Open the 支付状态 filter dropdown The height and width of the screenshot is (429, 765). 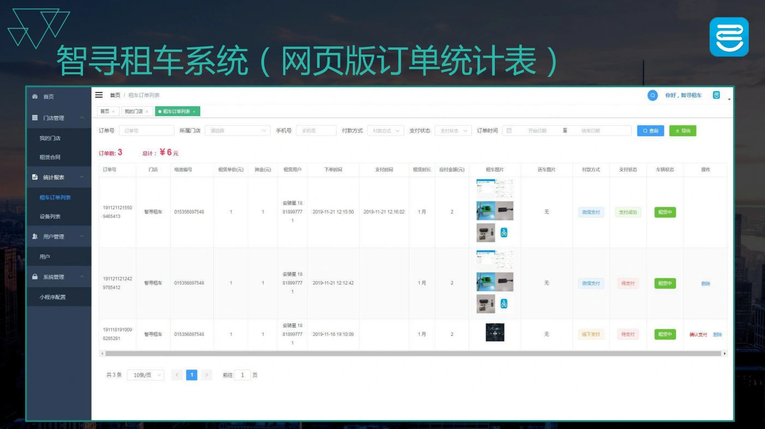453,131
